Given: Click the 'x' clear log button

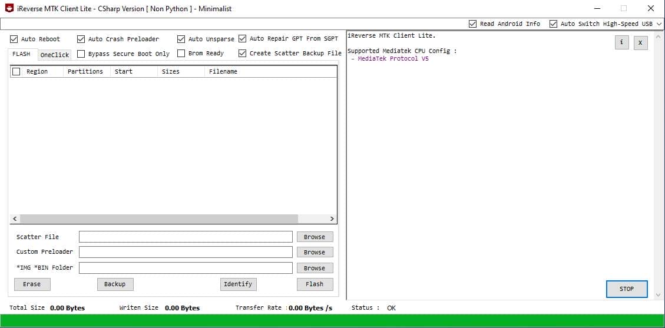Looking at the screenshot, I should coord(641,42).
